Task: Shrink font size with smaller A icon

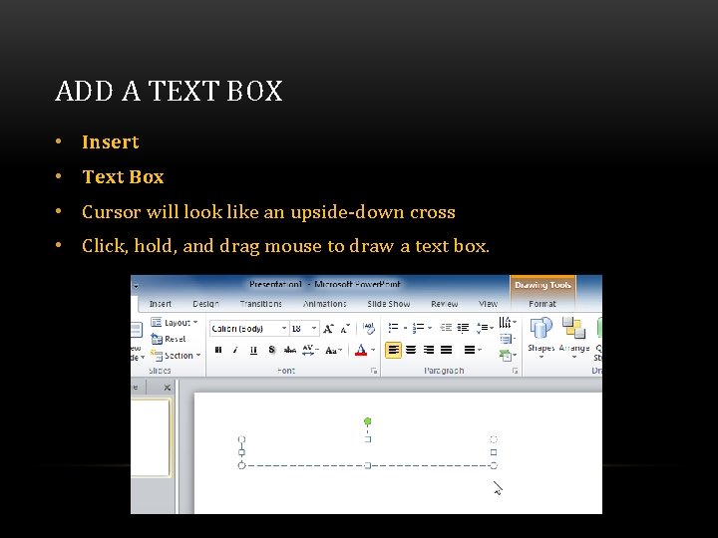Action: click(x=345, y=329)
